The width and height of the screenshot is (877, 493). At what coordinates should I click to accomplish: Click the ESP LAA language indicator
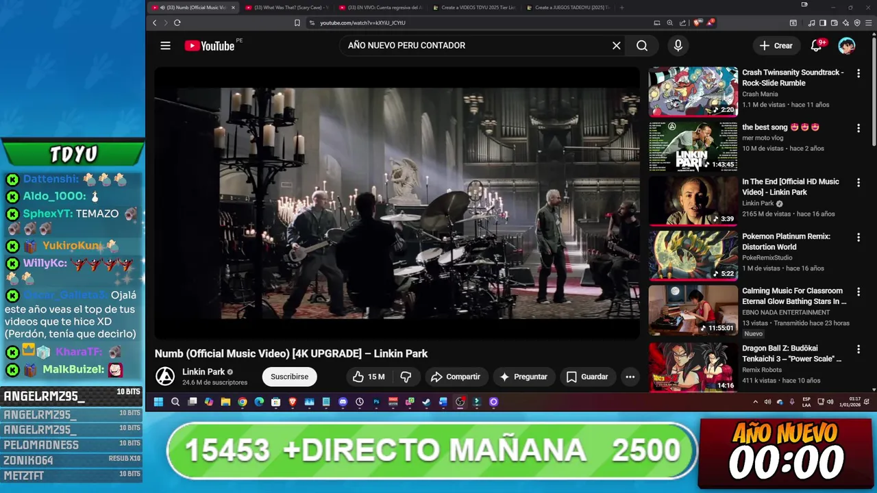pos(807,402)
